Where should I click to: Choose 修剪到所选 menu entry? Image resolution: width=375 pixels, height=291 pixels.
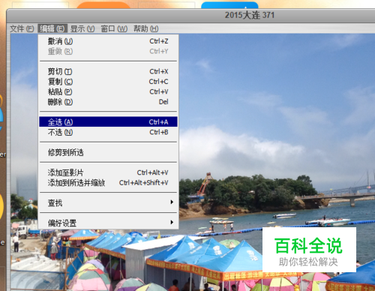point(108,152)
